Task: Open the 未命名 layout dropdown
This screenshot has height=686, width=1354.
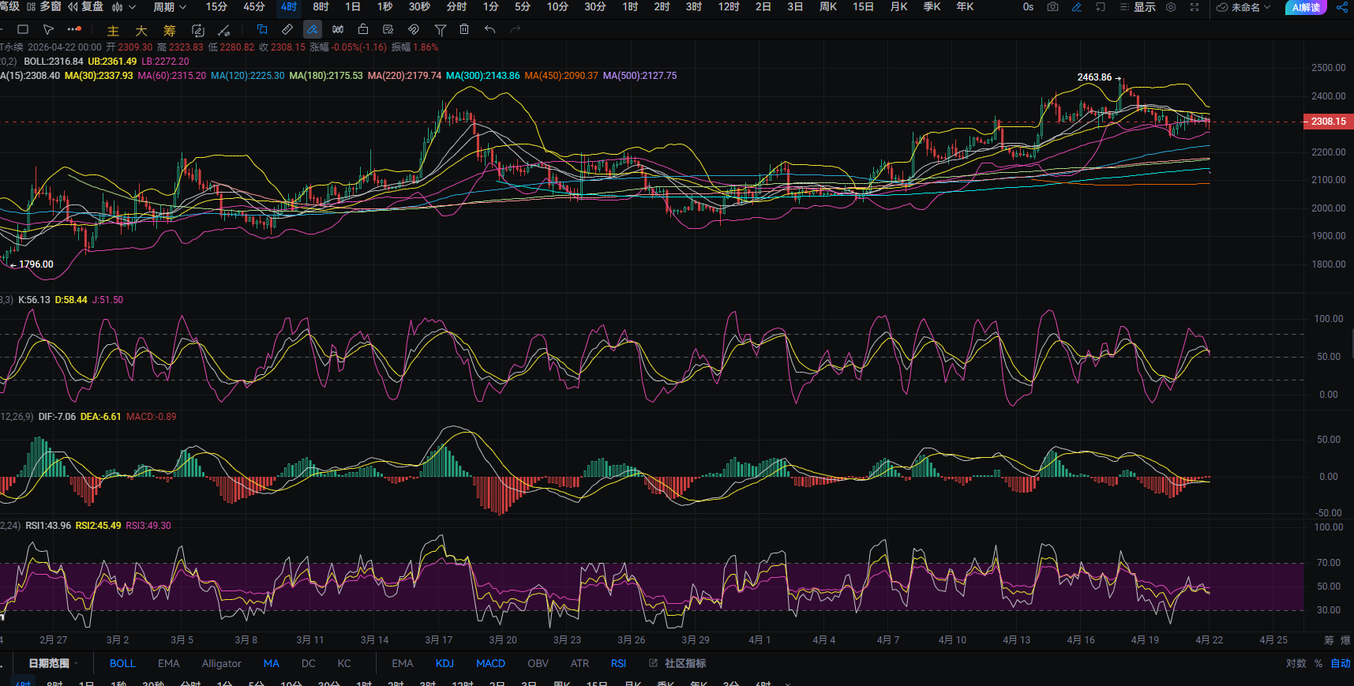Action: pyautogui.click(x=1244, y=7)
